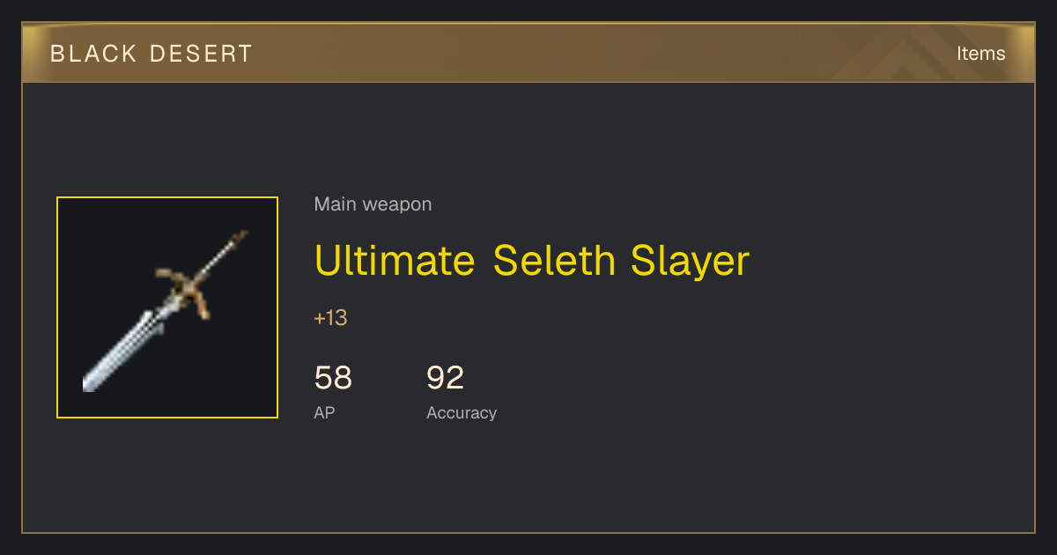Click the 58 AP stat value
This screenshot has height=555, width=1057.
pyautogui.click(x=333, y=378)
